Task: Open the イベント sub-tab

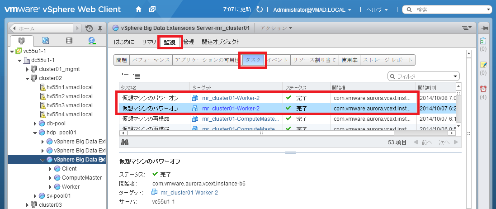Action: pos(278,60)
